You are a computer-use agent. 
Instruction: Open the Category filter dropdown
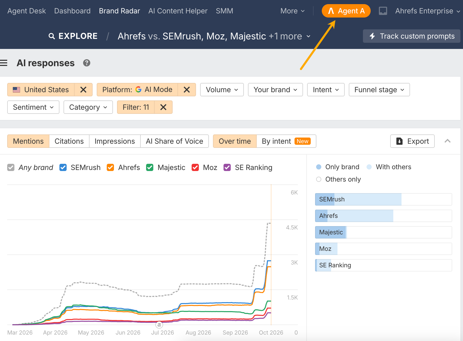88,107
